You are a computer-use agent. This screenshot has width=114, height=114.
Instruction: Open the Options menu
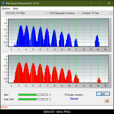click(6, 8)
